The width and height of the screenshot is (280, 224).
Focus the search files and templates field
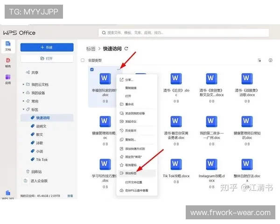tap(183, 33)
